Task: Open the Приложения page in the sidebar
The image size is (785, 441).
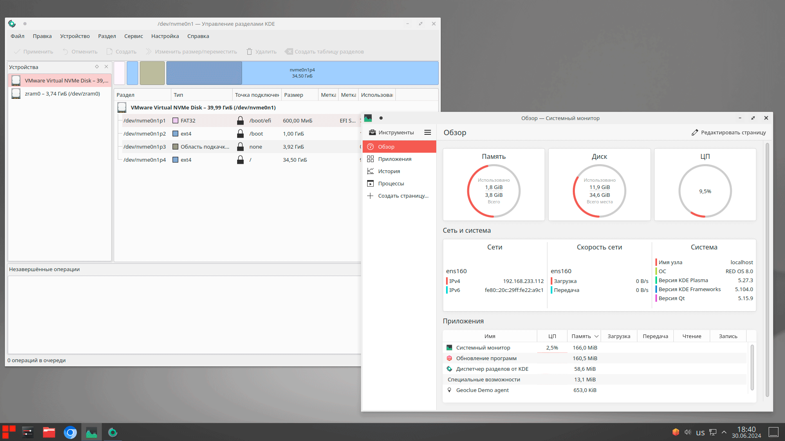Action: pos(395,159)
